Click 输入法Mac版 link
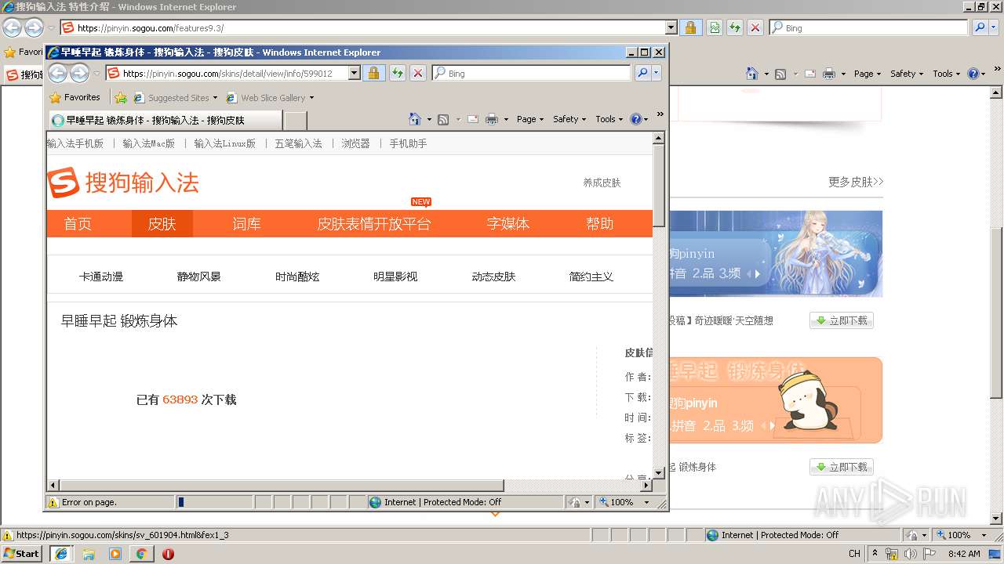 point(149,143)
